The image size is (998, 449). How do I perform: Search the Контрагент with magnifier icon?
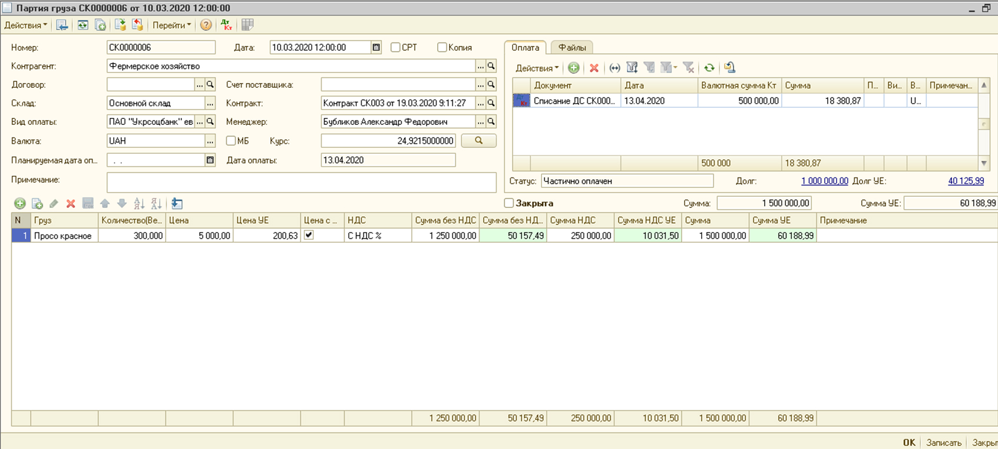click(x=491, y=66)
